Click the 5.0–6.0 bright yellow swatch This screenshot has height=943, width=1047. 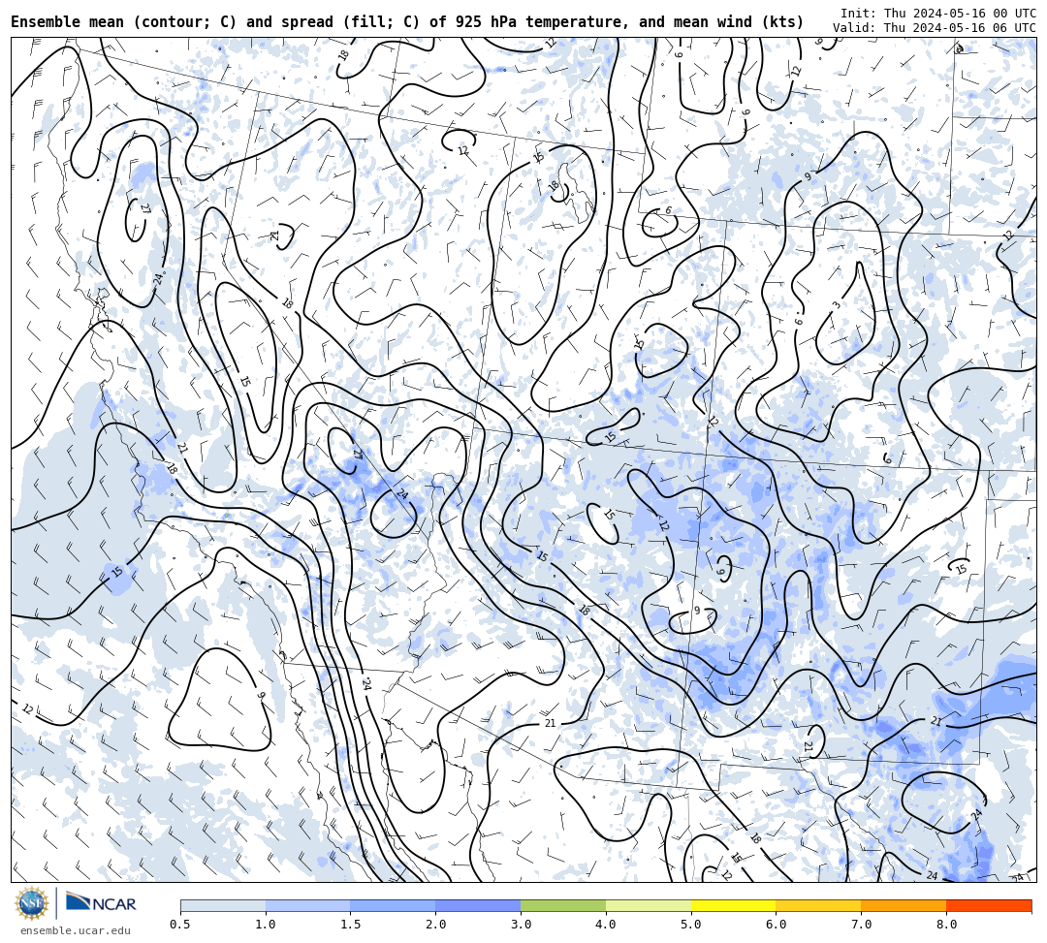pos(733,905)
